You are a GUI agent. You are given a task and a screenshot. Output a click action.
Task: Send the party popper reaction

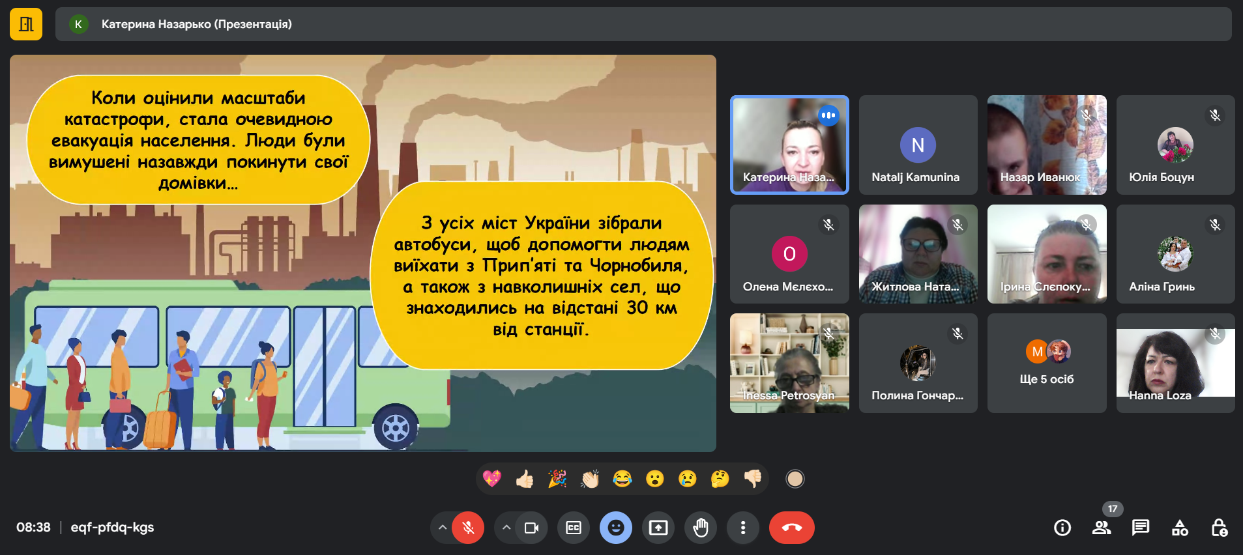[557, 479]
